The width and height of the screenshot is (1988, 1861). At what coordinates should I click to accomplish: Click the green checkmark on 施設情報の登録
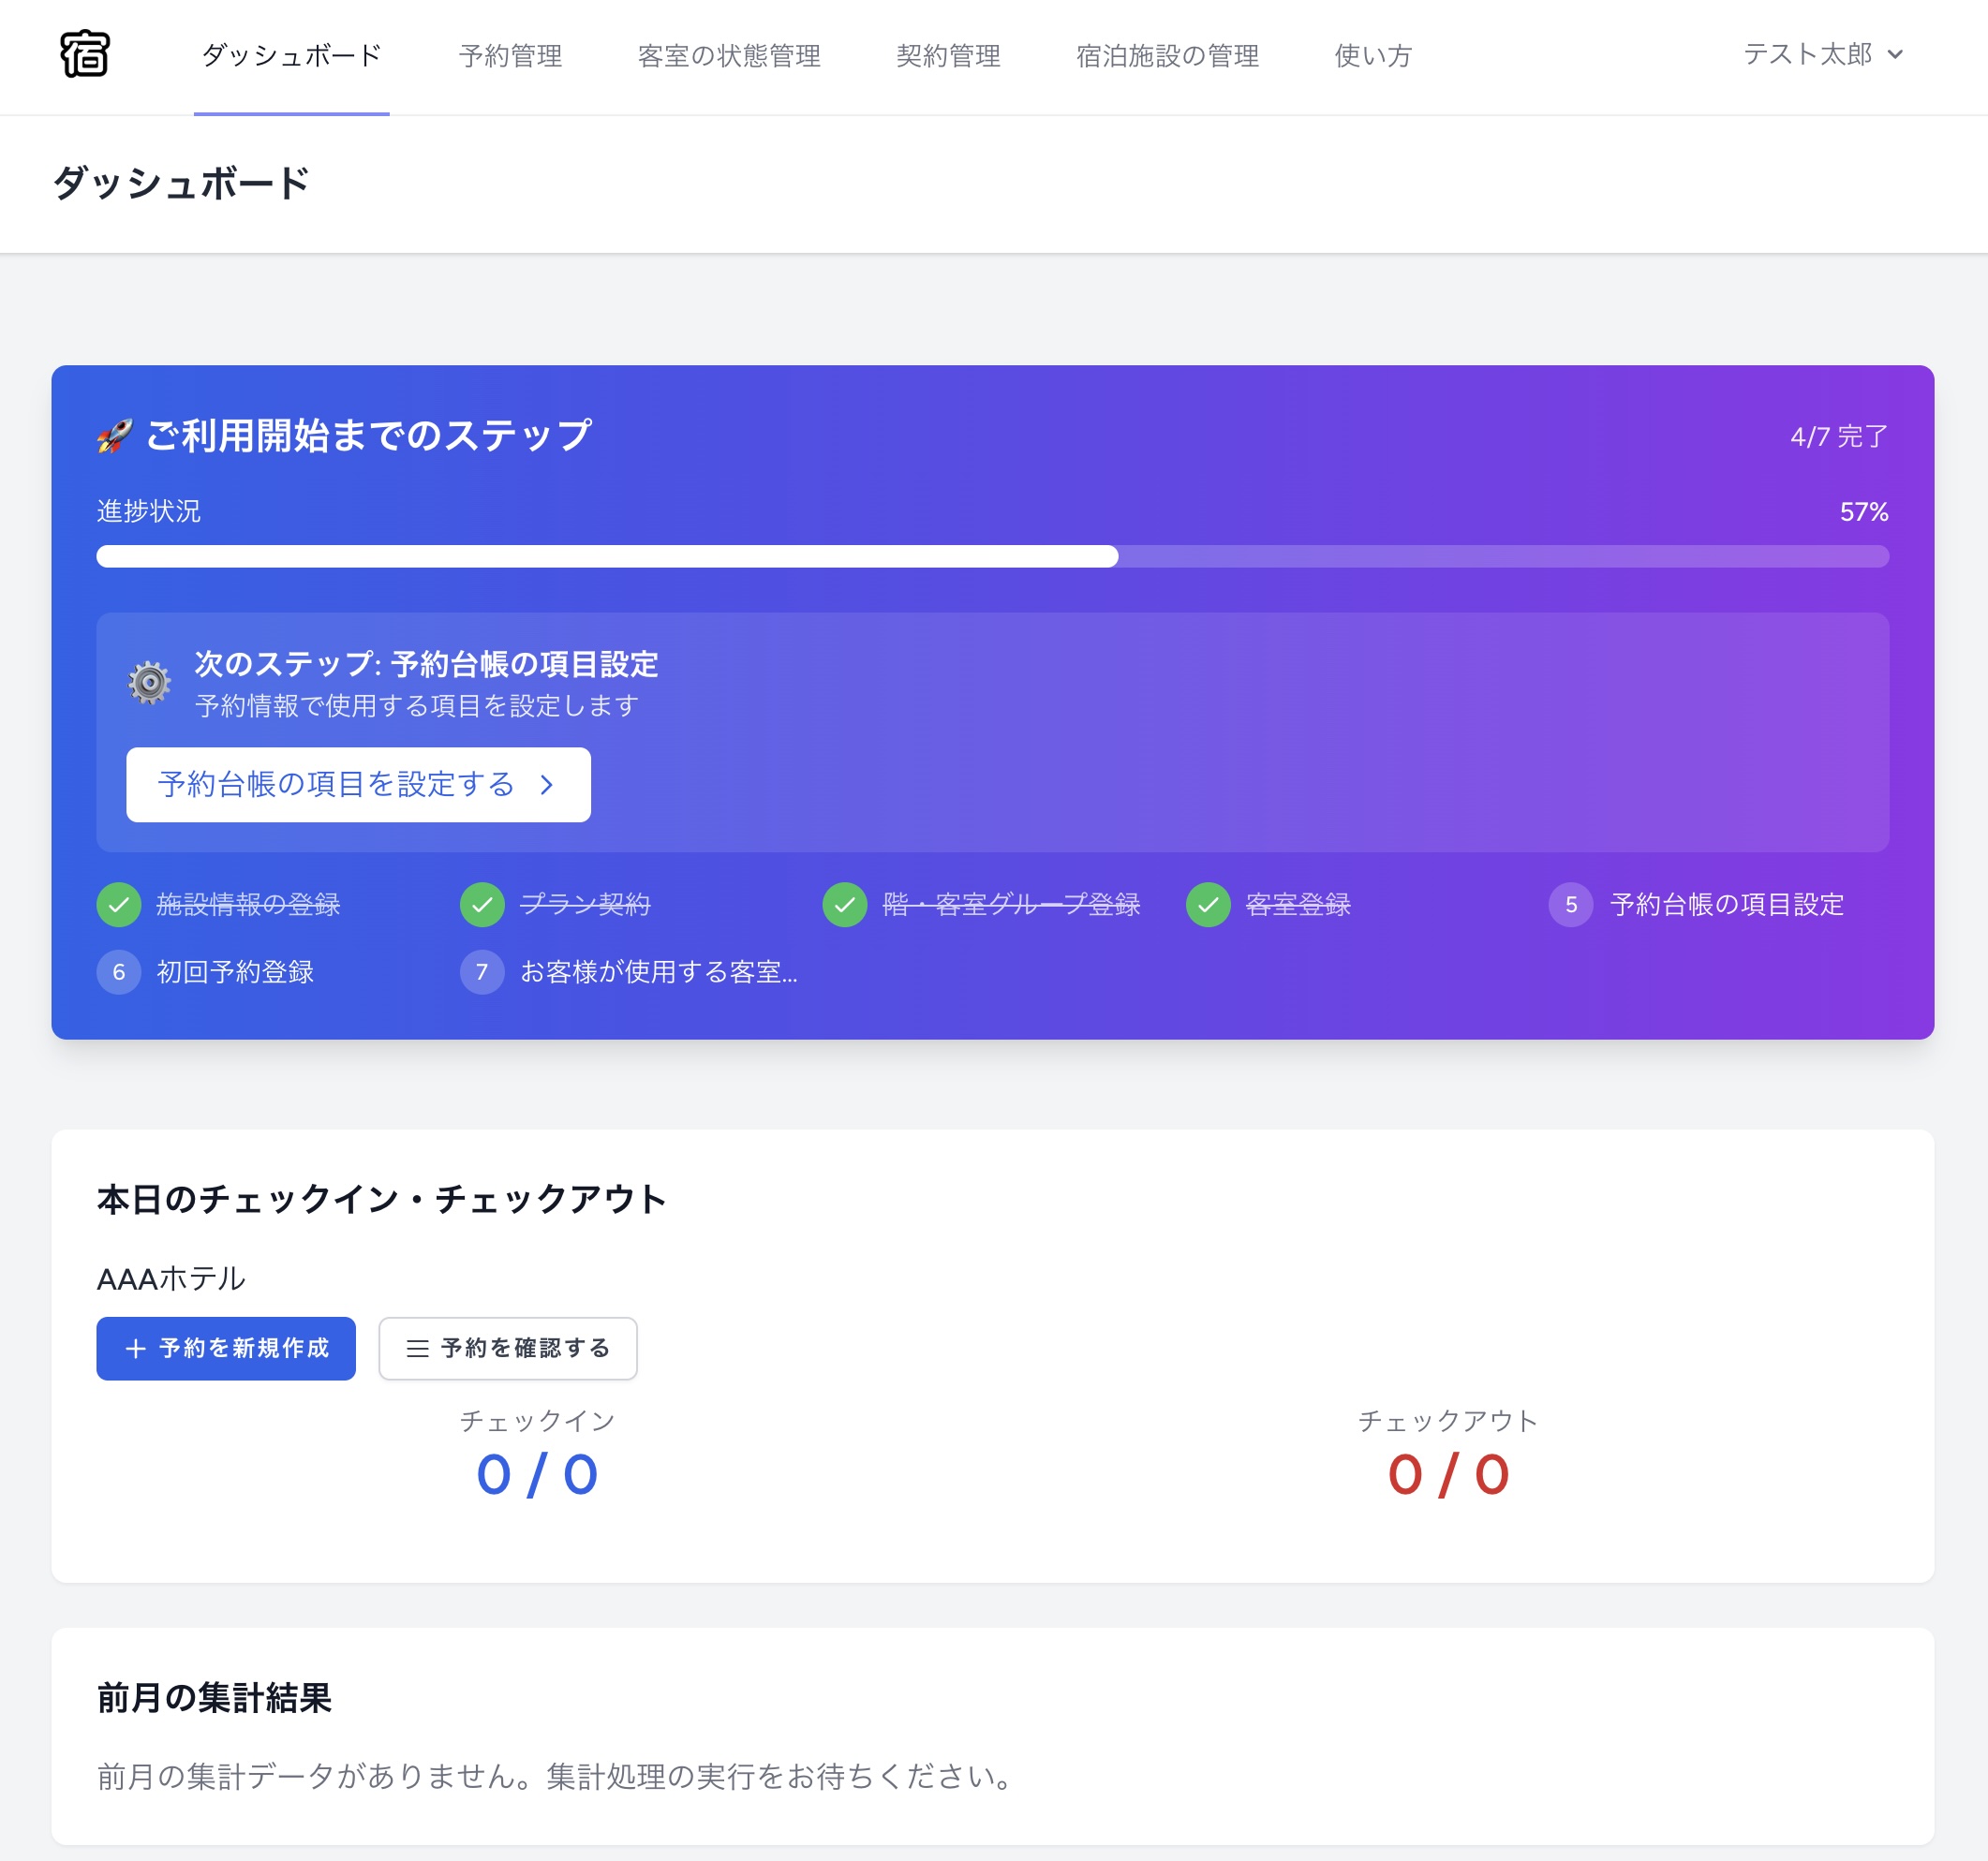click(119, 905)
